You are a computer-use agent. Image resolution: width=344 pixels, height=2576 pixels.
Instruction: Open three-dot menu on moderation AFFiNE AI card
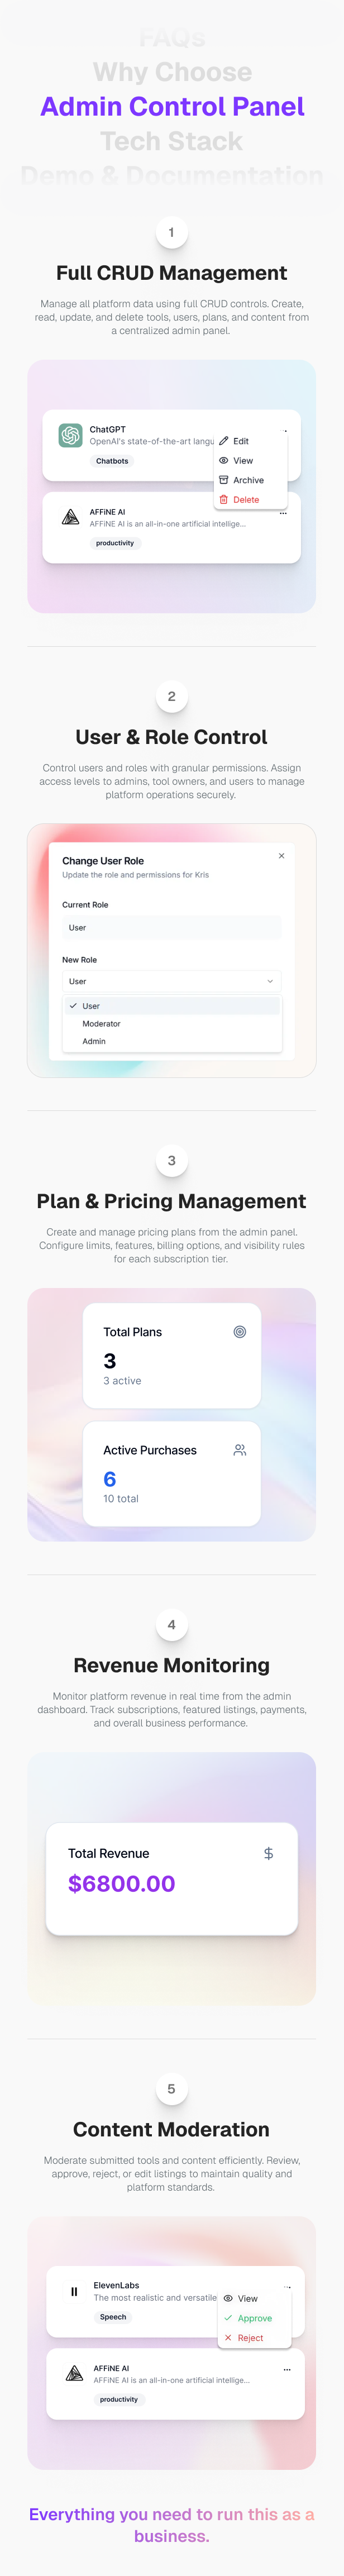287,2369
